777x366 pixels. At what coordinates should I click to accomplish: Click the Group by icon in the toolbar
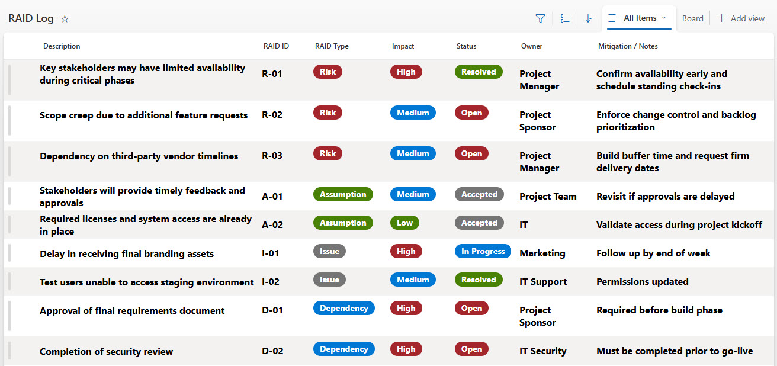coord(565,19)
